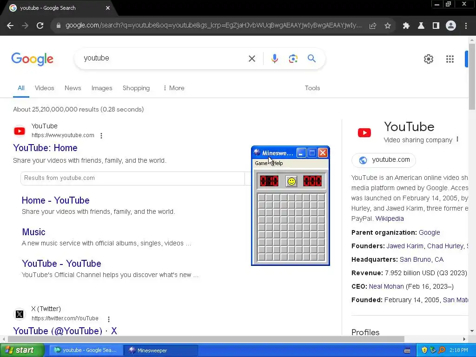Click the Chrome forward arrow
The height and width of the screenshot is (357, 476).
[x=25, y=26]
